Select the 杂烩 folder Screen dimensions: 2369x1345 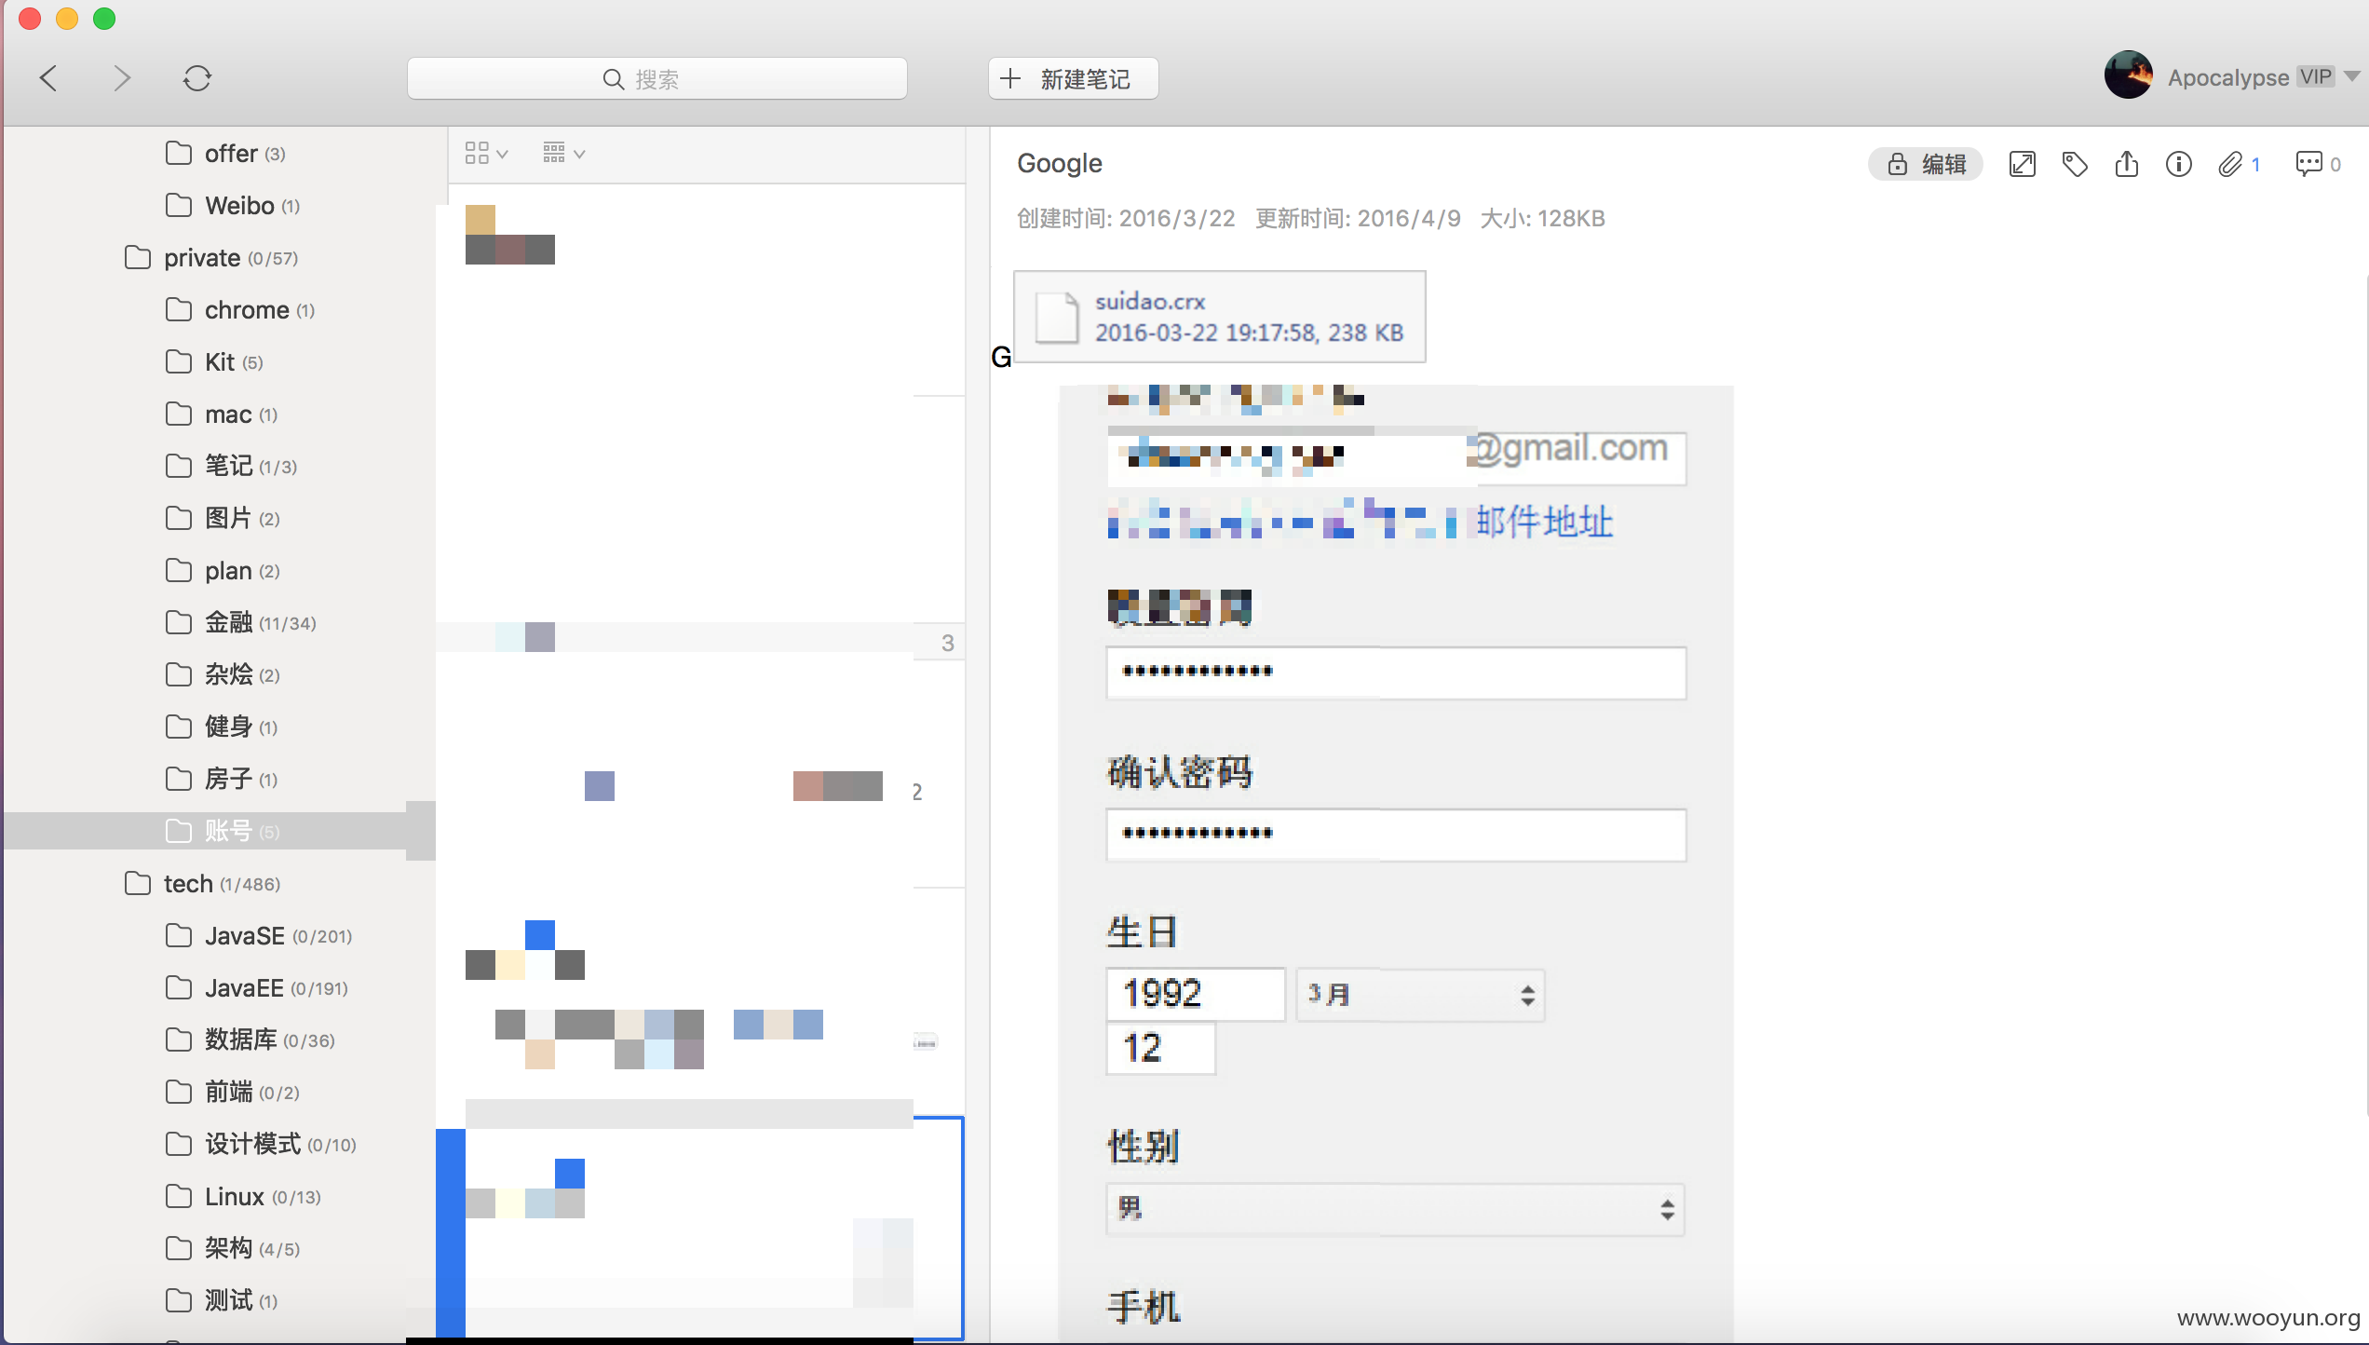coord(223,675)
